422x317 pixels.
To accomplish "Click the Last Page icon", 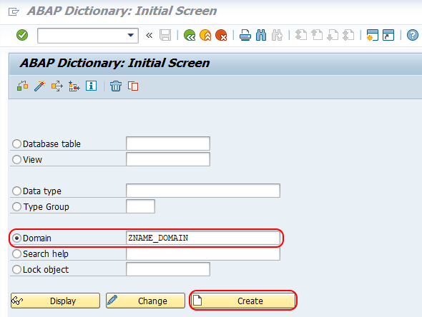I will (x=348, y=35).
